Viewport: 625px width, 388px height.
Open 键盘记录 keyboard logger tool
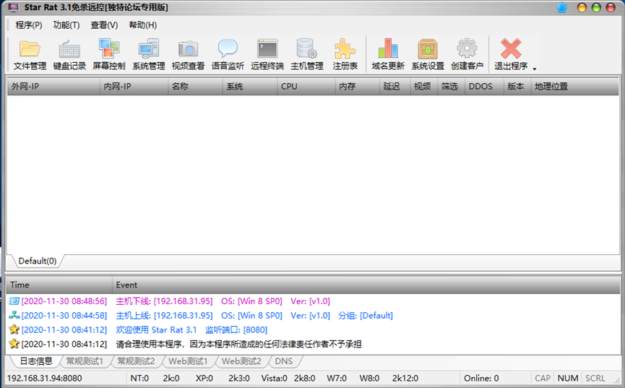click(x=69, y=55)
